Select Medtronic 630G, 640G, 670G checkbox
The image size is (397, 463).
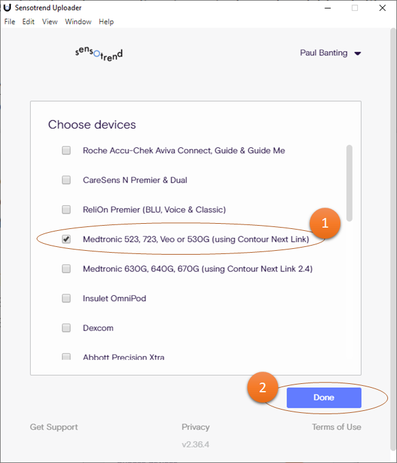(66, 268)
